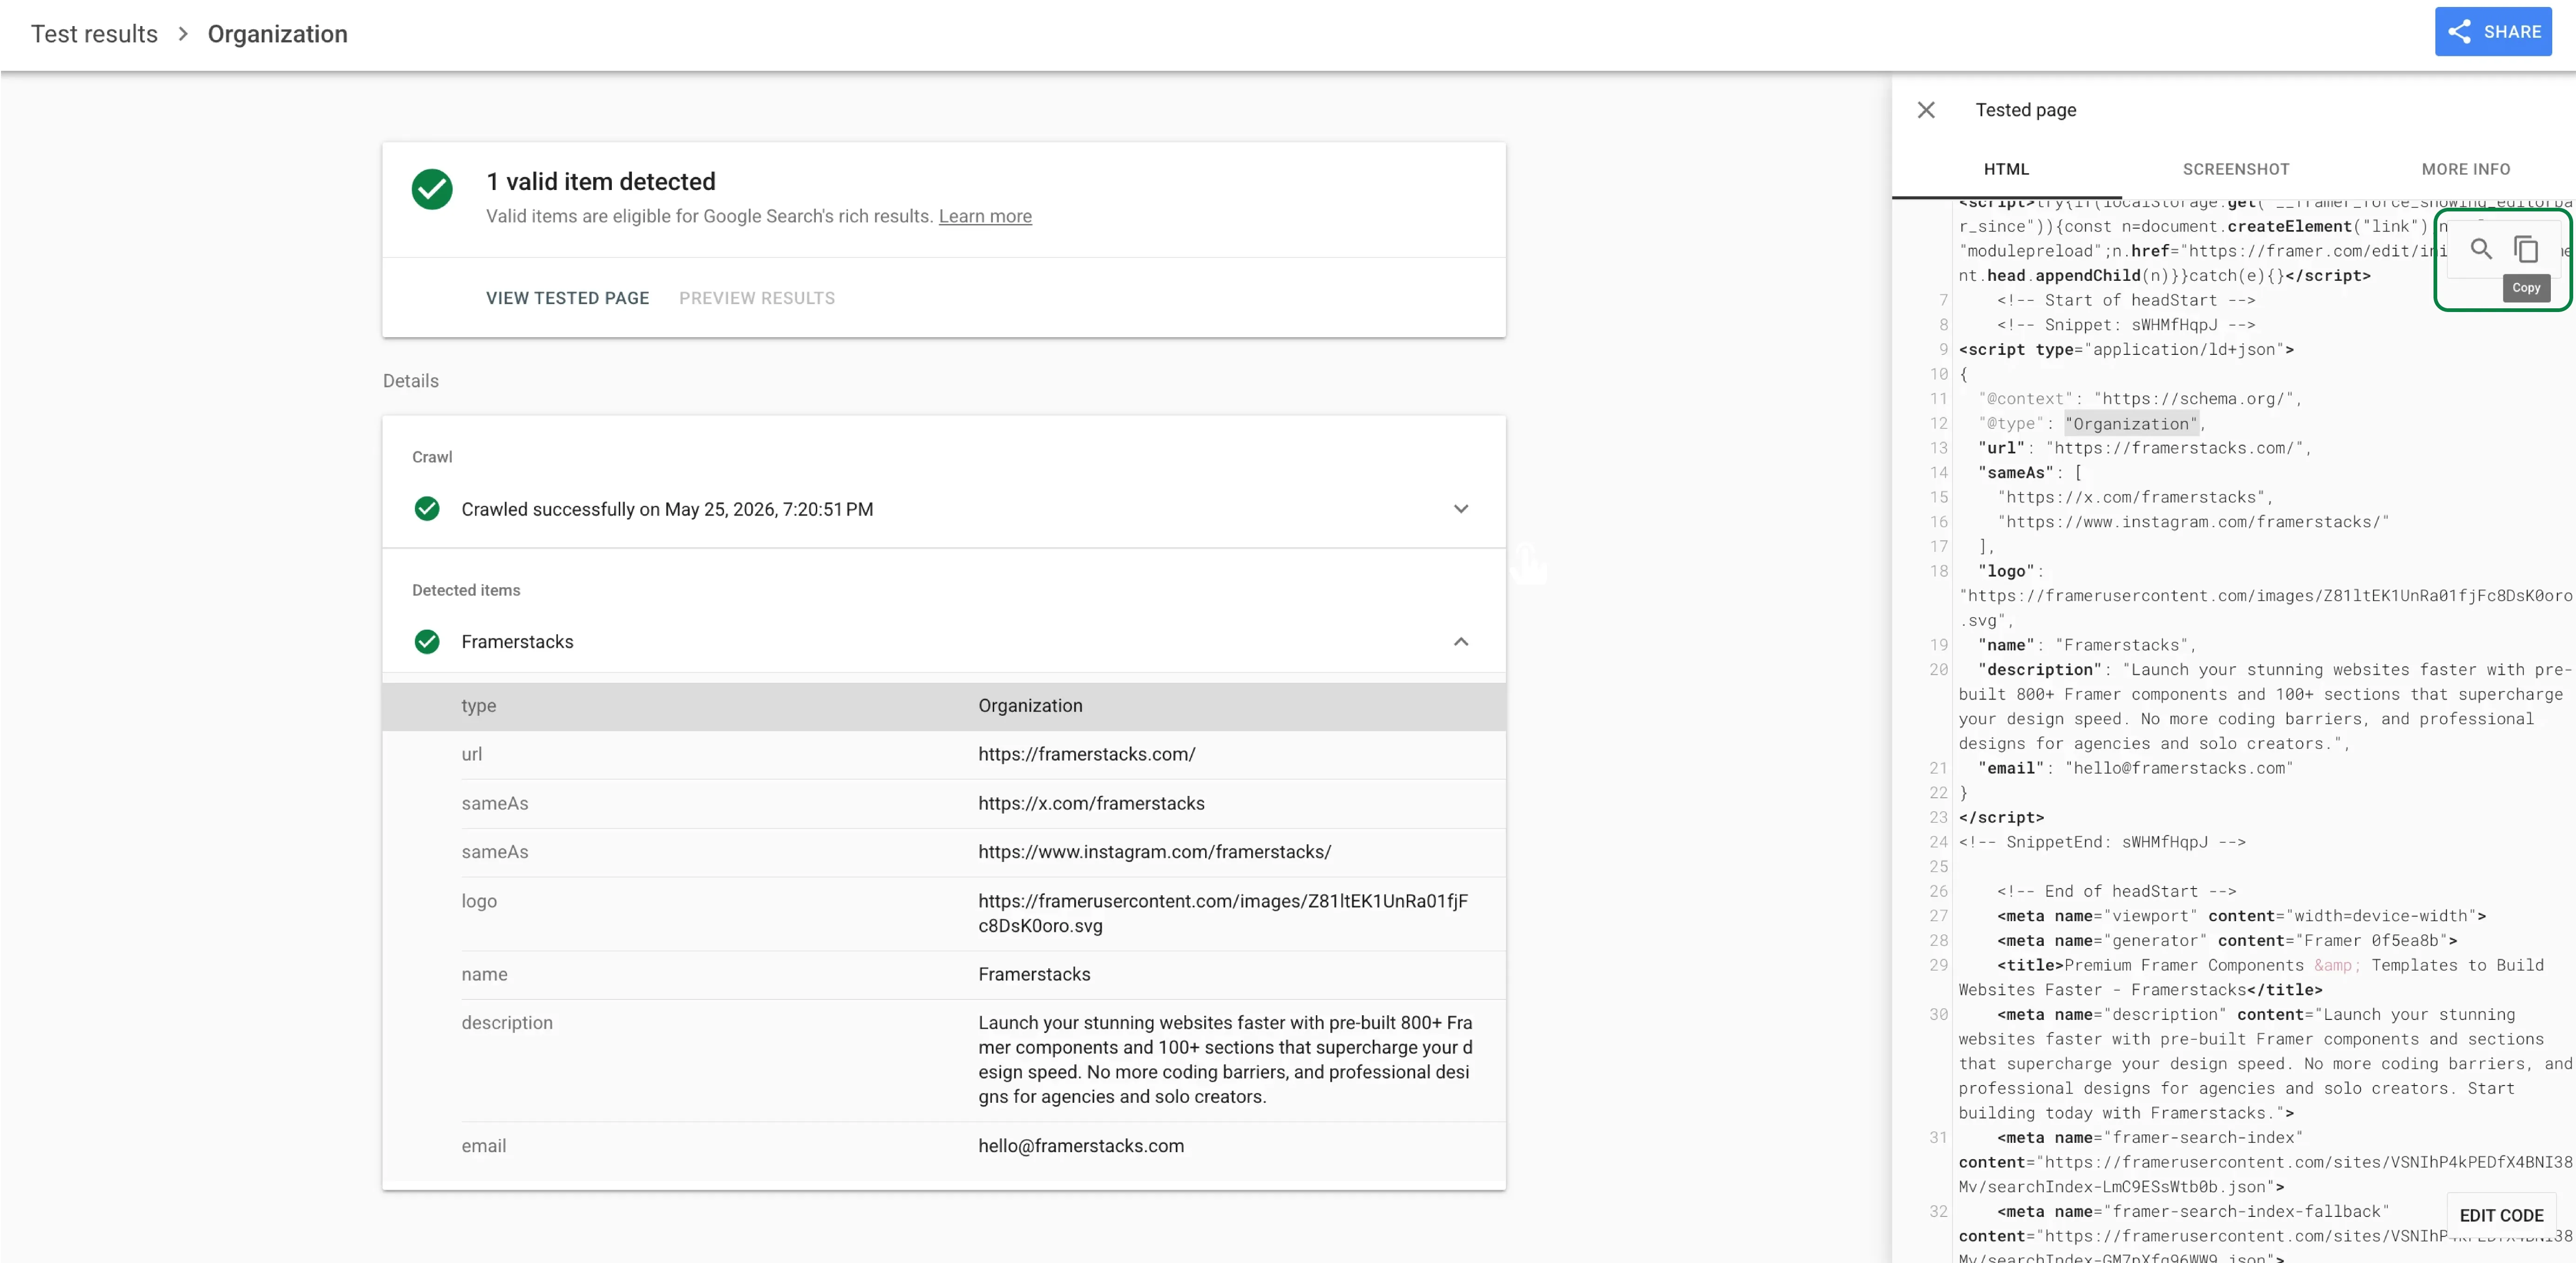Image resolution: width=2576 pixels, height=1263 pixels.
Task: Click email value hello@framerstacks.com
Action: (x=1081, y=1146)
